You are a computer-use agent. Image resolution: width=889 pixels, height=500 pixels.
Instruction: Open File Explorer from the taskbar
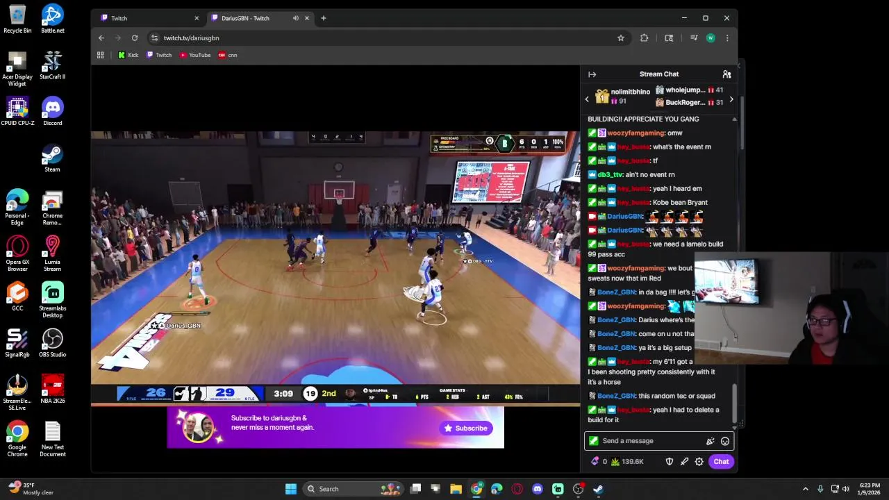tap(456, 489)
